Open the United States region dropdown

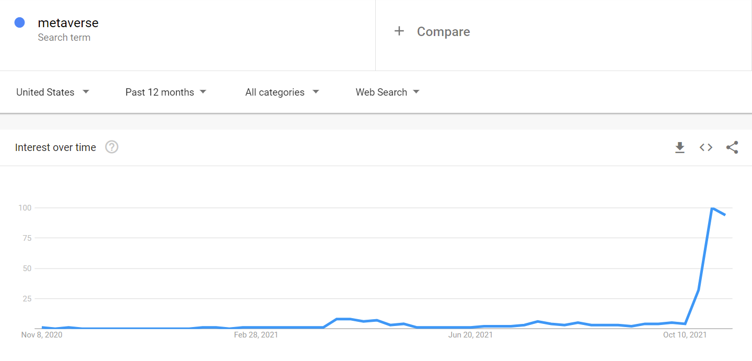tap(53, 92)
